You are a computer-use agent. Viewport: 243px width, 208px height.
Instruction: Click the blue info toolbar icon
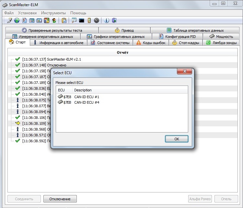click(106, 20)
